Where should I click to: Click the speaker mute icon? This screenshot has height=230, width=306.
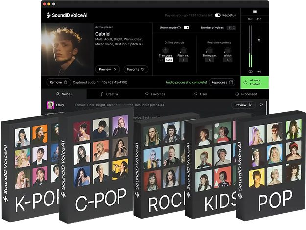pos(259,72)
